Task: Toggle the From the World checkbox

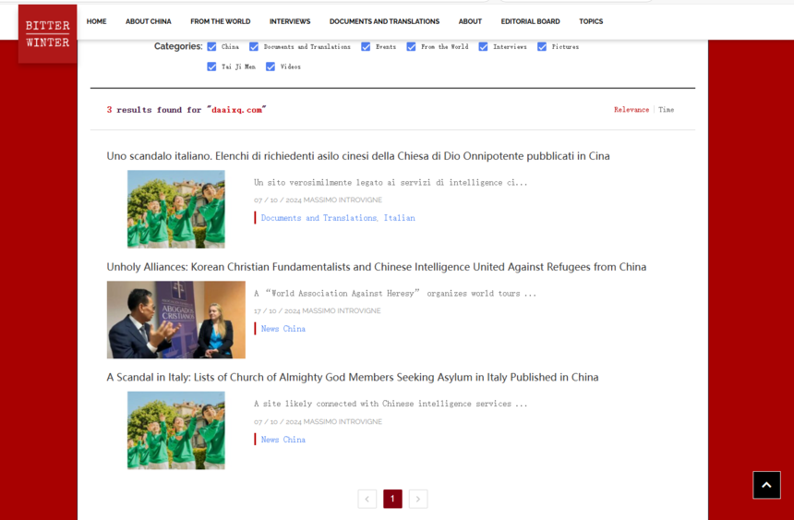Action: [411, 46]
